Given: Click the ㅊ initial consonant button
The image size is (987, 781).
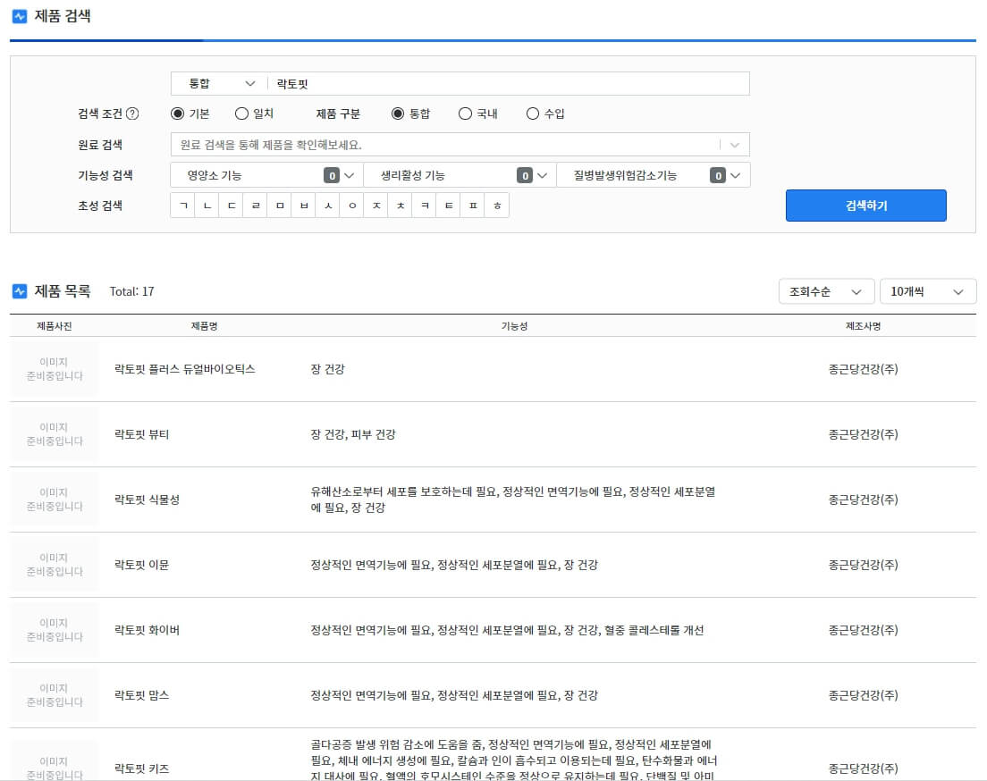Looking at the screenshot, I should (x=401, y=206).
